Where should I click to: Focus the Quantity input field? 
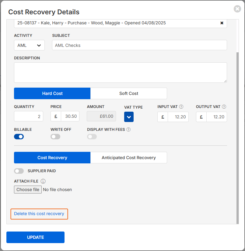(x=29, y=117)
